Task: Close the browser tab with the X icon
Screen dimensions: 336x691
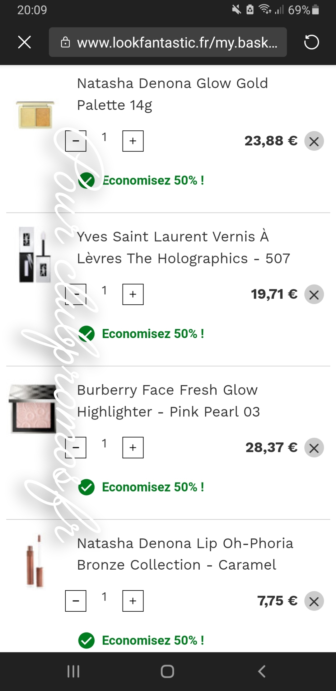Action: (25, 42)
